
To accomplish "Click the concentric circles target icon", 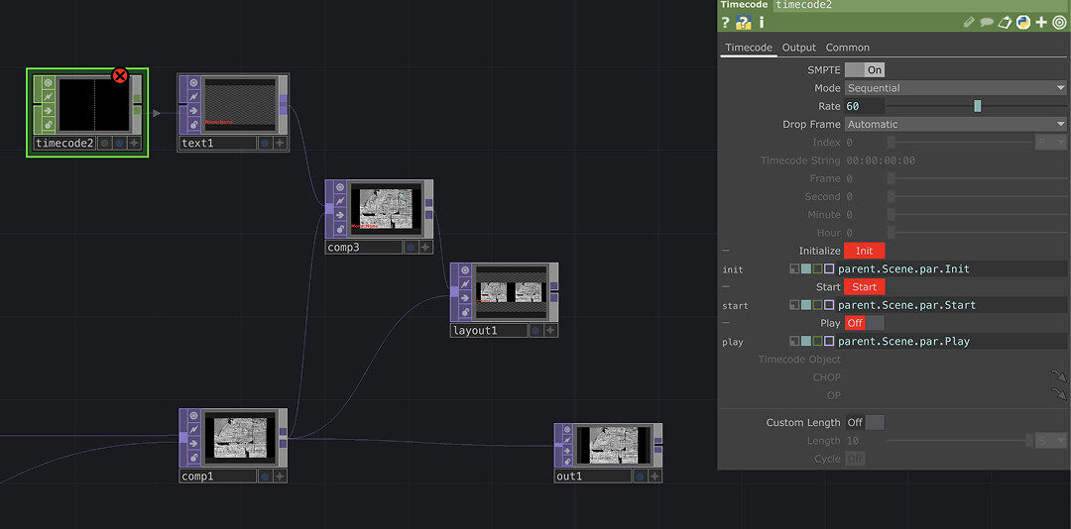I will click(1059, 23).
